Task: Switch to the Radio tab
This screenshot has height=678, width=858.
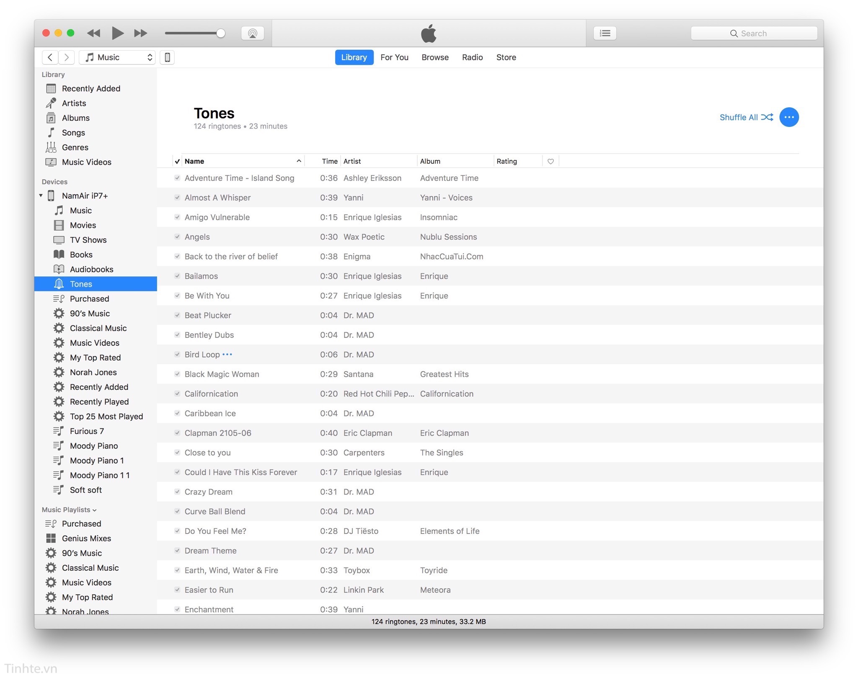Action: [472, 57]
